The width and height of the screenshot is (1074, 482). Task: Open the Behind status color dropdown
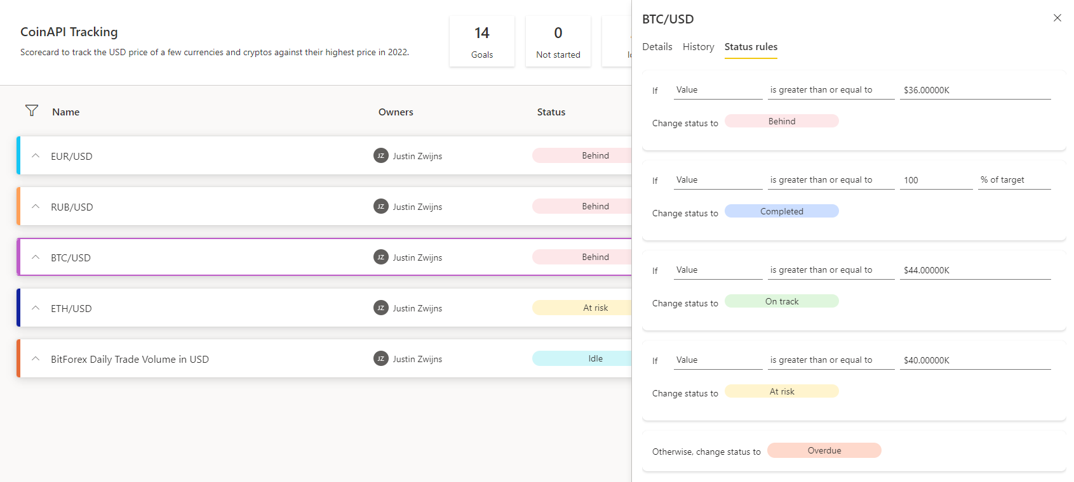tap(781, 121)
